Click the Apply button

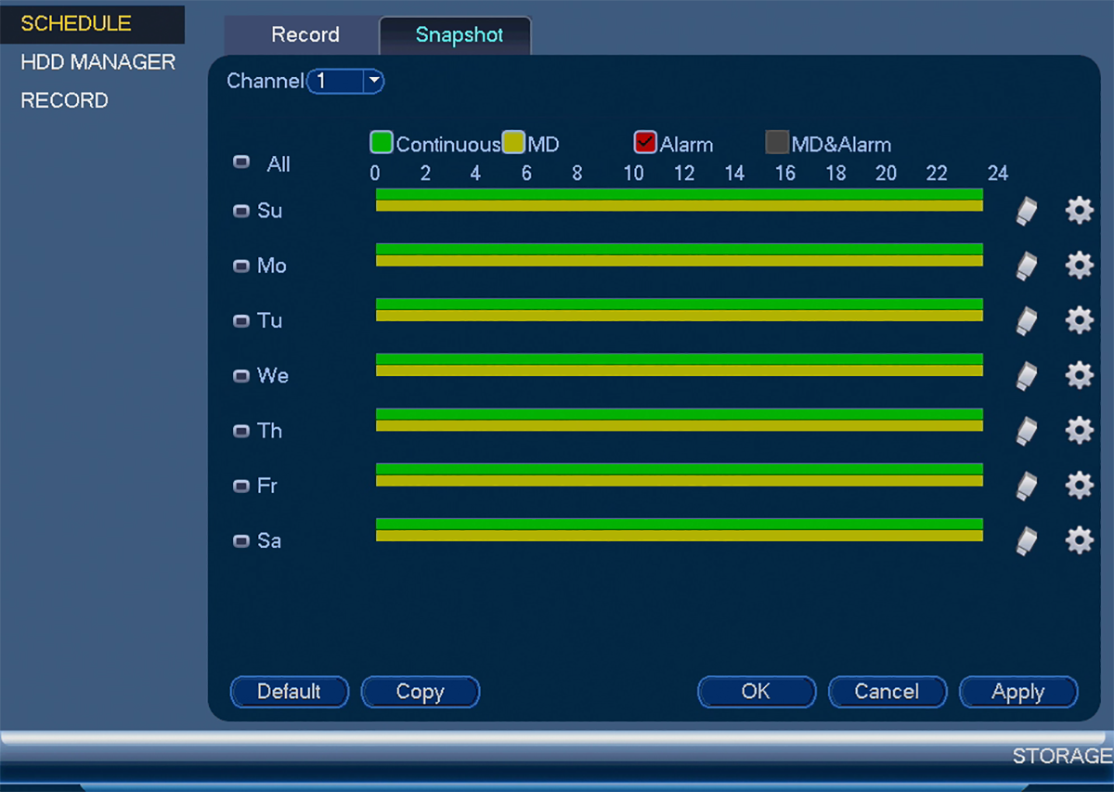1018,692
